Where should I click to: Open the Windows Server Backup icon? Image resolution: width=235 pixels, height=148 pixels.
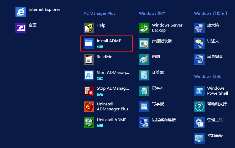(144, 28)
